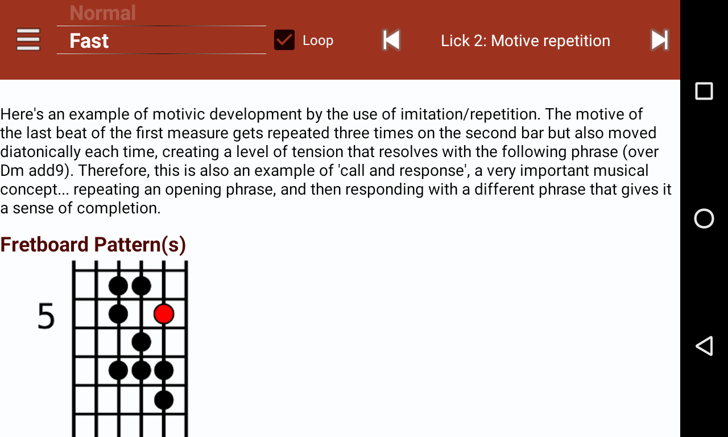Screen dimensions: 728x437
Task: Click the lowest single black fretboard dot
Action: pos(164,399)
